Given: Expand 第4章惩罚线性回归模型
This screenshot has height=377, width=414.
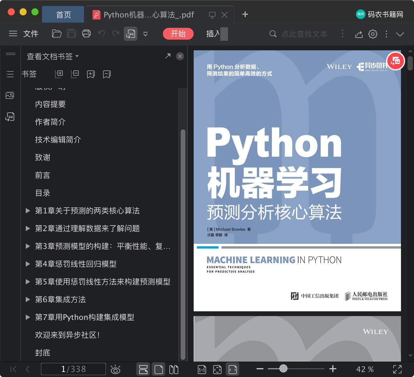Looking at the screenshot, I should click(x=28, y=264).
